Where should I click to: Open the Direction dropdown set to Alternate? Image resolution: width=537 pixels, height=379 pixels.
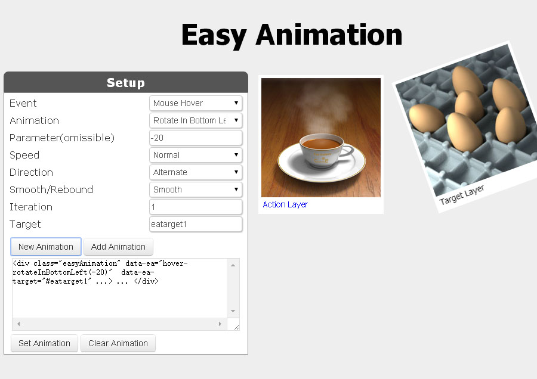196,172
